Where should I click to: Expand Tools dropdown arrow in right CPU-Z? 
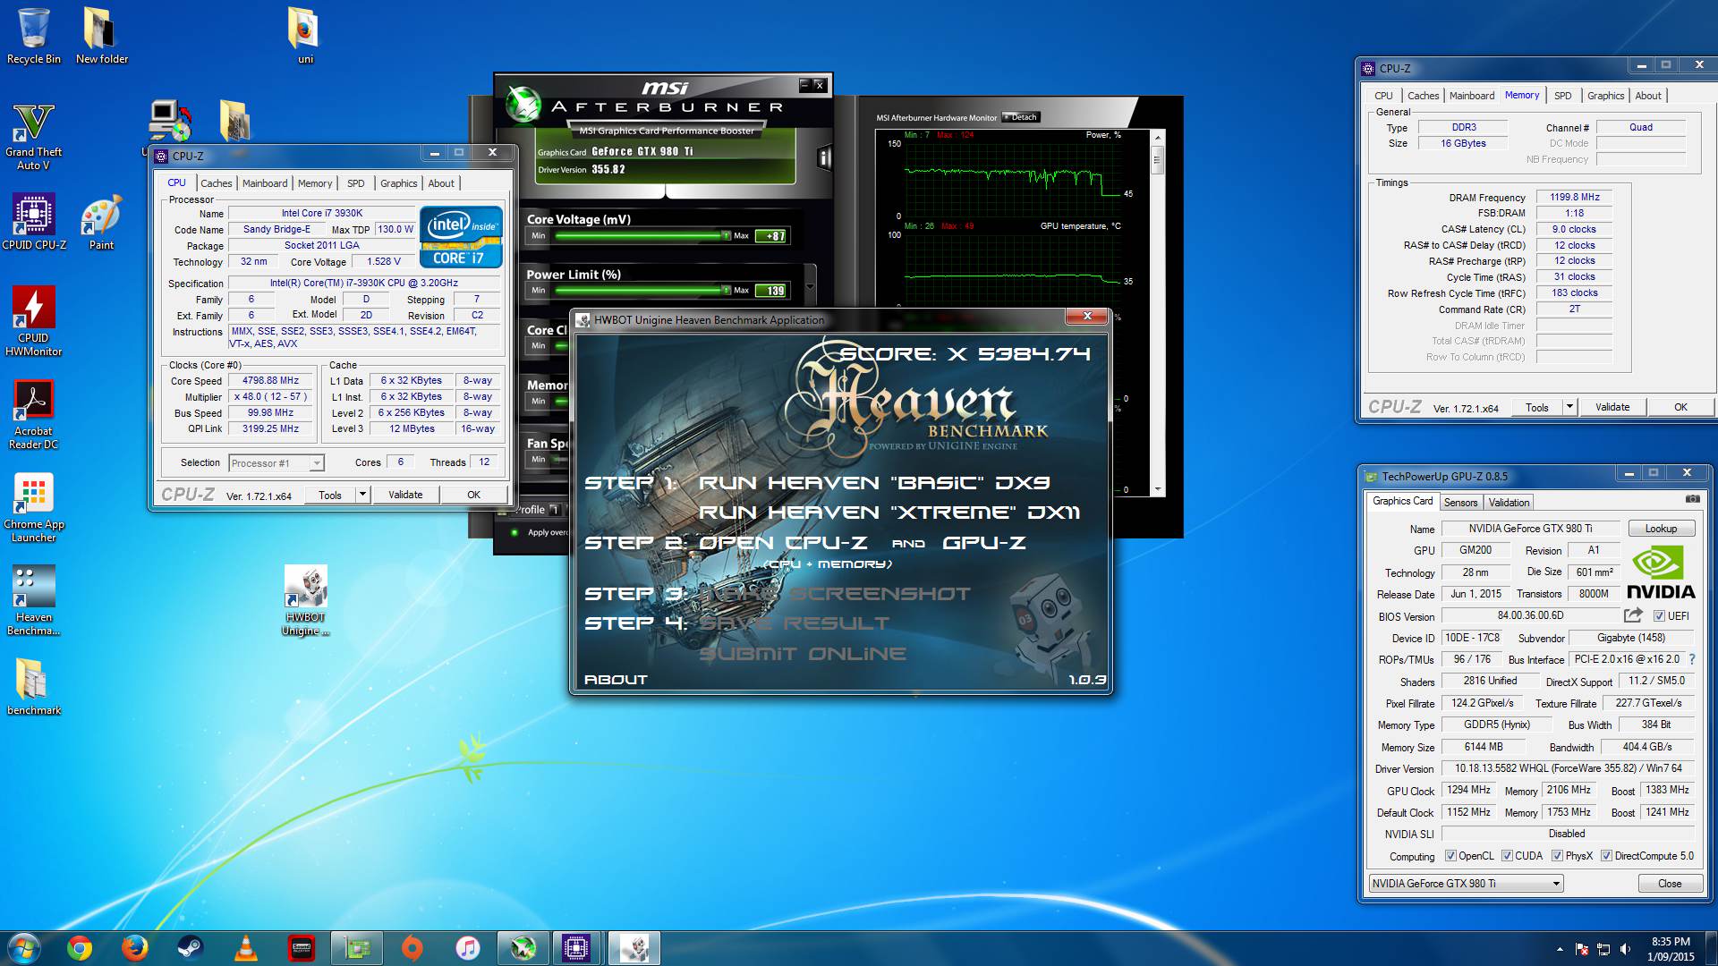pos(1569,407)
